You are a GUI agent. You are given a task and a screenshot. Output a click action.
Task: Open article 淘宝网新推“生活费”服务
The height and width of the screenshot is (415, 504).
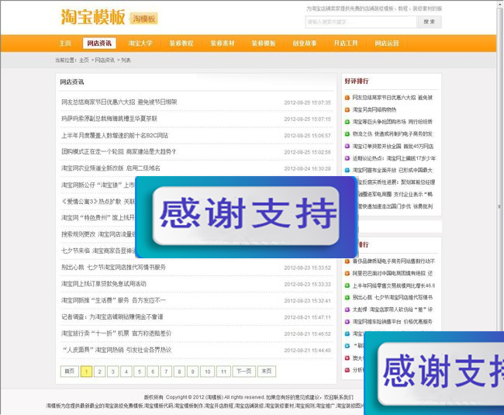click(113, 300)
